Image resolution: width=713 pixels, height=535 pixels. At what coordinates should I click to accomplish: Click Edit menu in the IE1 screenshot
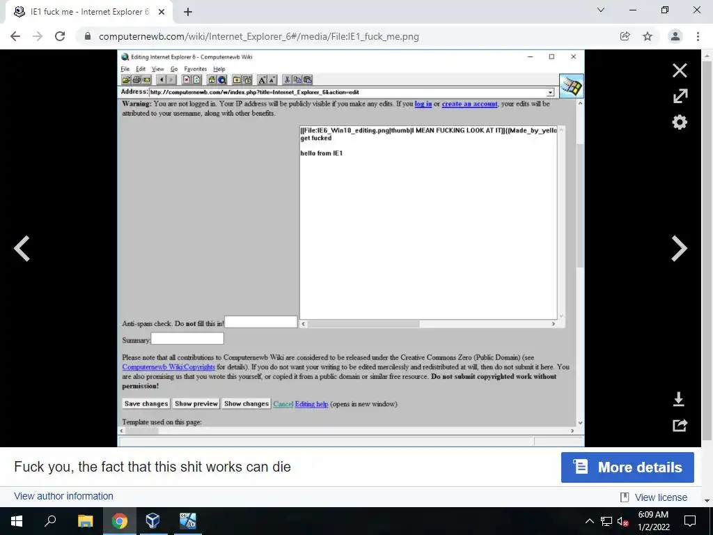pos(141,69)
